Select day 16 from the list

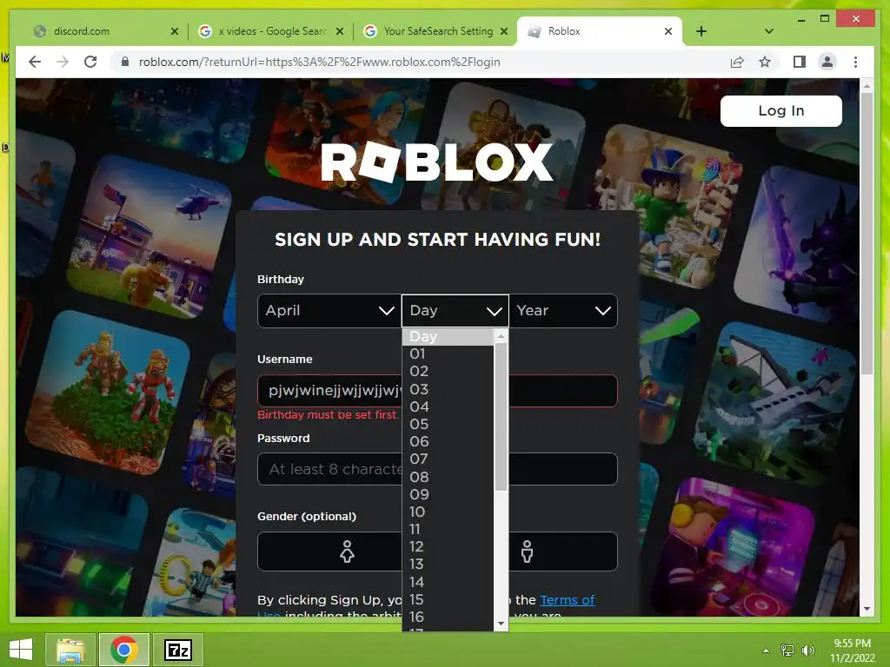pyautogui.click(x=448, y=617)
